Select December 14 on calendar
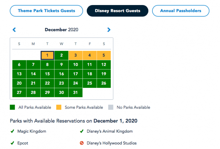Viewport: 220px width, 149px height. pyautogui.click(x=33, y=74)
